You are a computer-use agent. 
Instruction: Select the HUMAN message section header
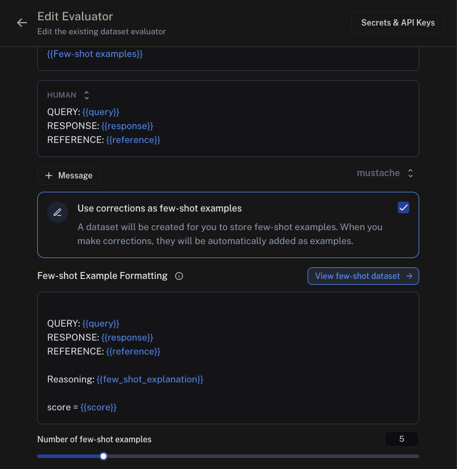pos(60,95)
